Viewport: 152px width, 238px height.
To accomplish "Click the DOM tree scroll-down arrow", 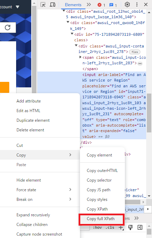I will coord(149,196).
